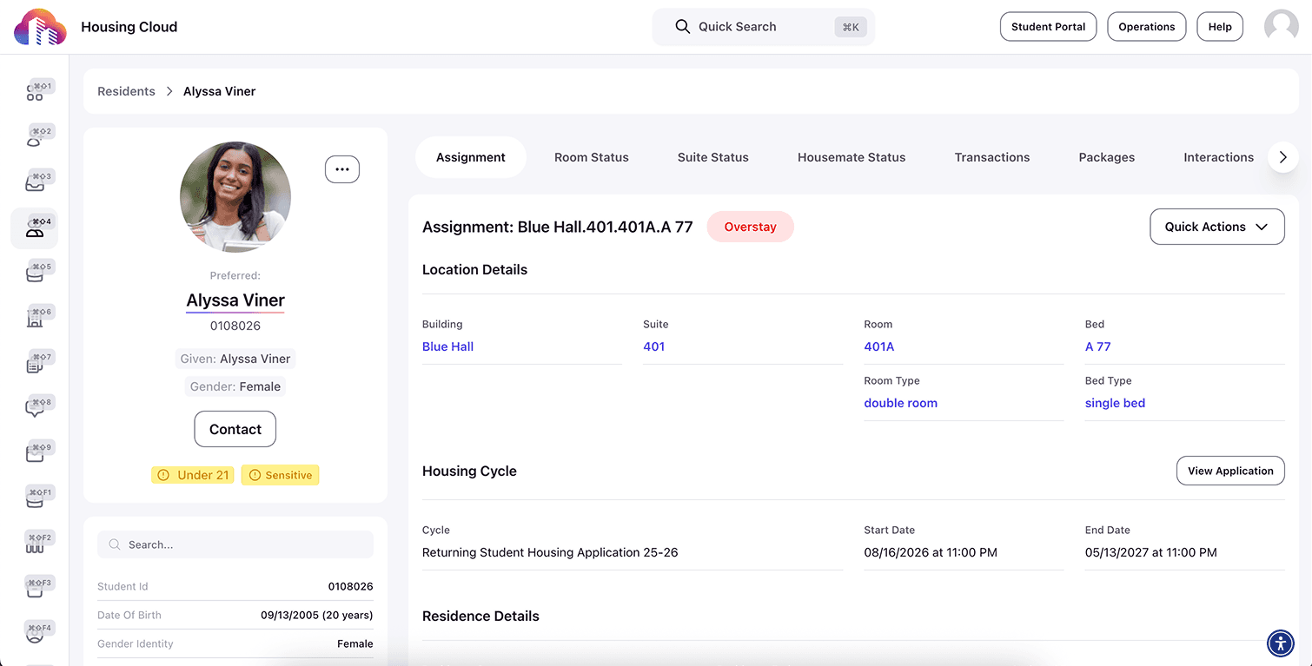Click the end date 05/13/2027 at 11:00 PM
This screenshot has width=1312, height=666.
tap(1151, 552)
